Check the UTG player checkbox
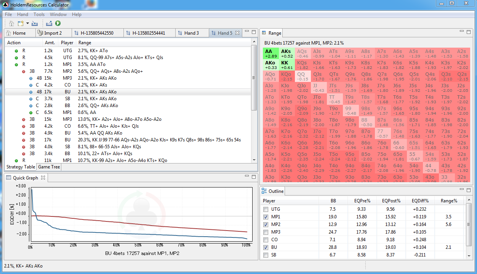Image resolution: width=477 pixels, height=274 pixels. 266,209
